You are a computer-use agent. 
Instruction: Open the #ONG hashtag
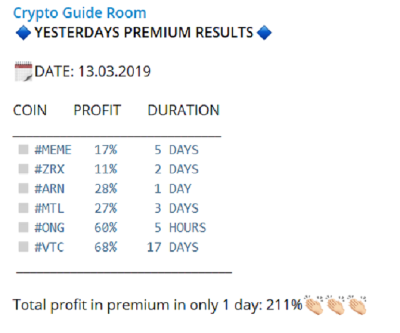(50, 227)
